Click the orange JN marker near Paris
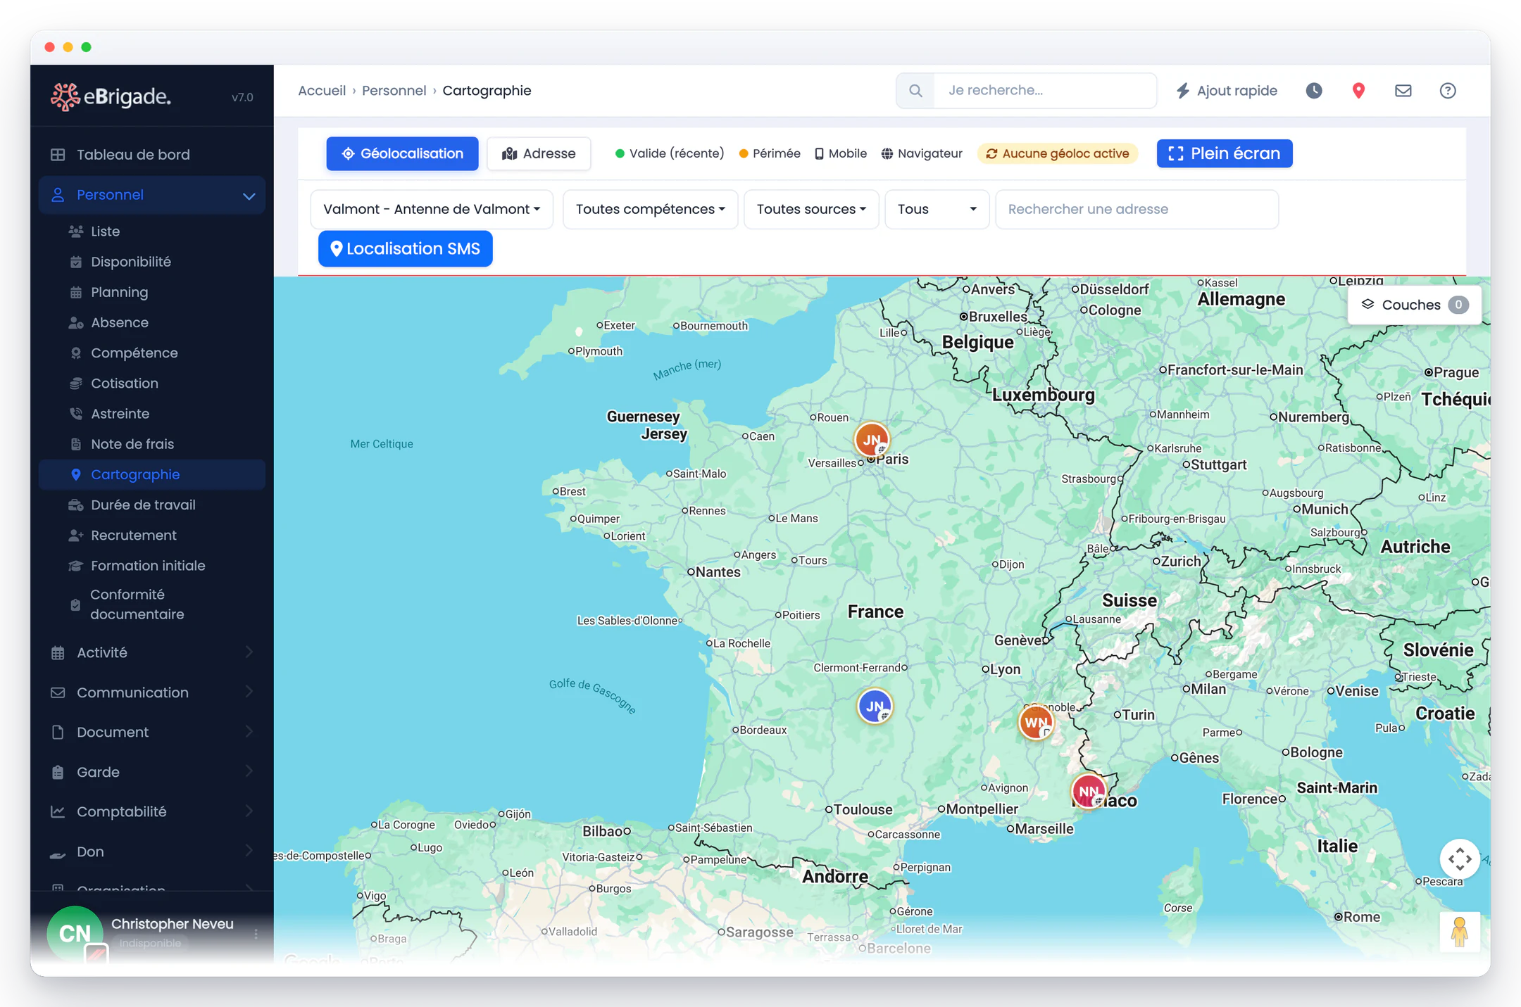 coord(872,440)
